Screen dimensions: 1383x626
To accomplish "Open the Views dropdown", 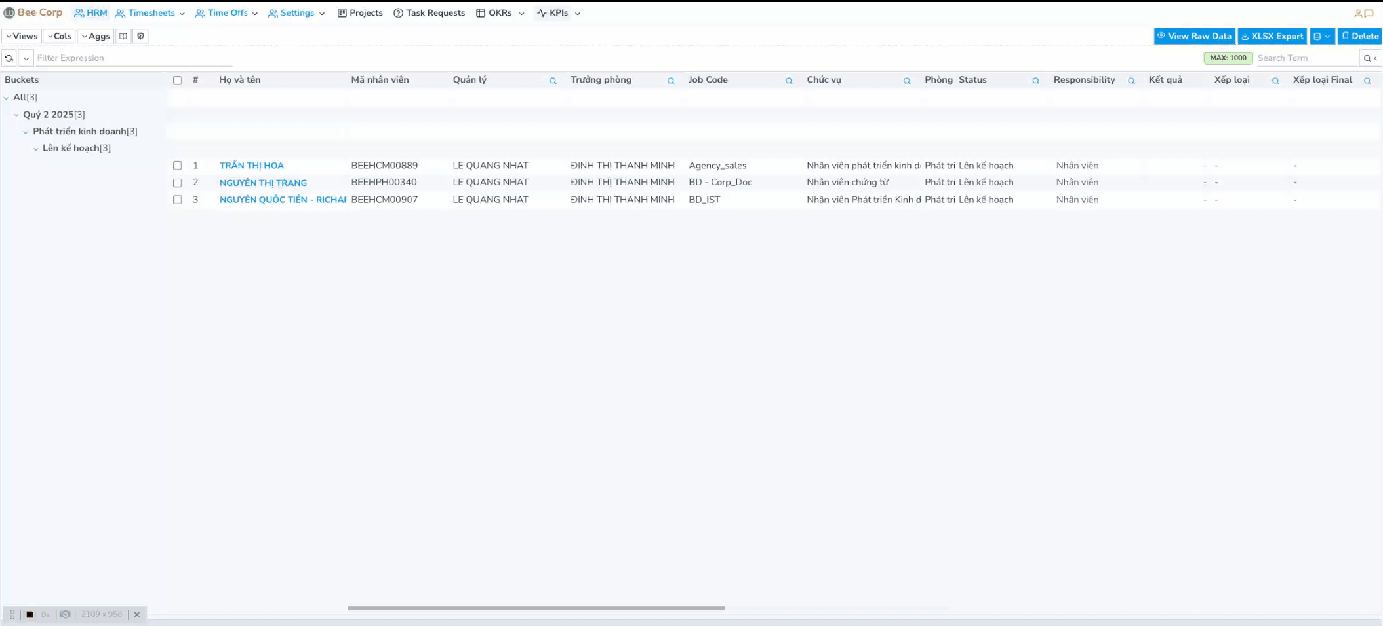I will (x=22, y=36).
